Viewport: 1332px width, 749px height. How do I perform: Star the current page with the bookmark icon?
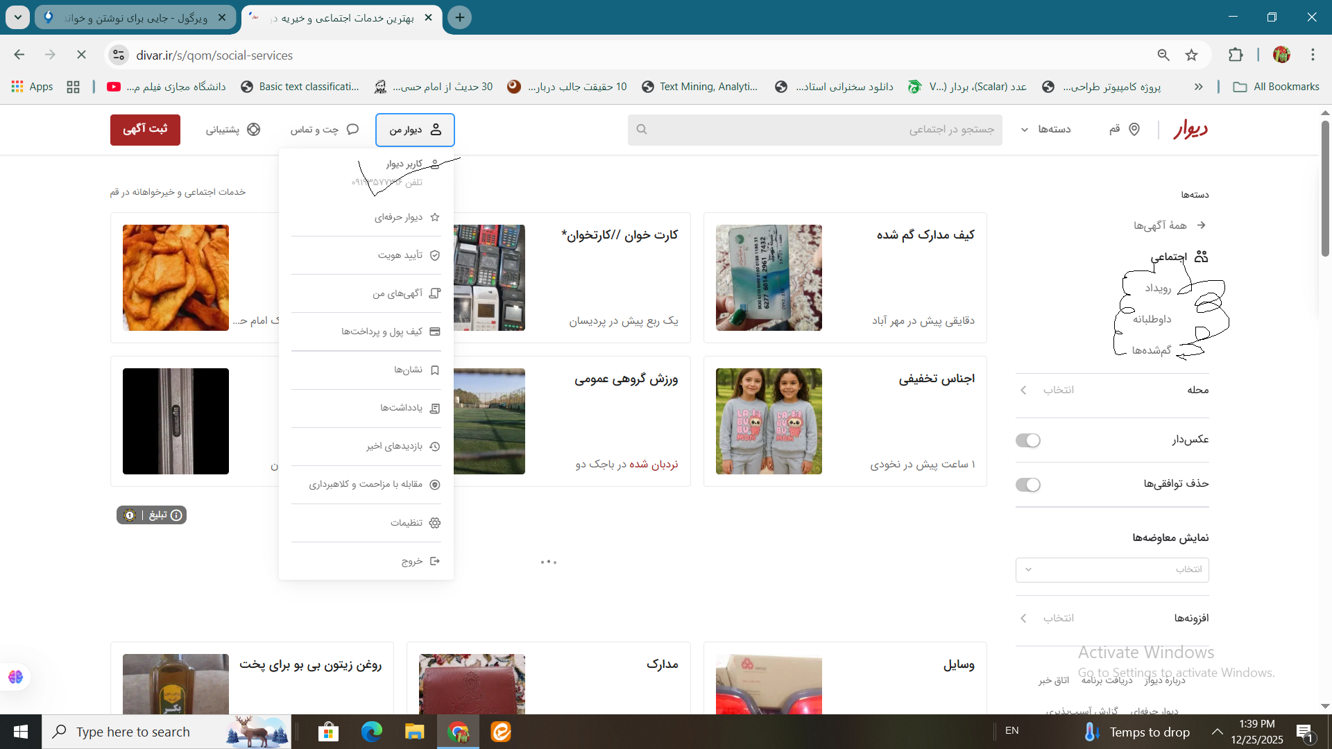[x=1193, y=55]
